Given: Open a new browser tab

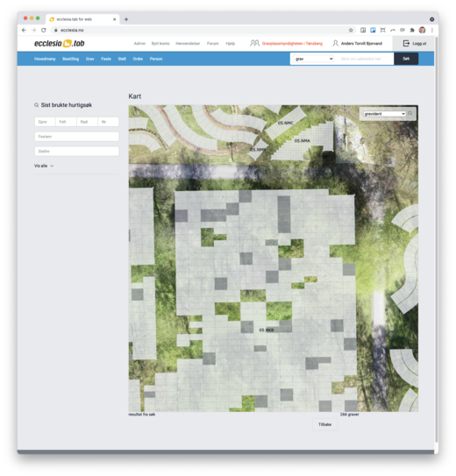Looking at the screenshot, I should point(126,19).
